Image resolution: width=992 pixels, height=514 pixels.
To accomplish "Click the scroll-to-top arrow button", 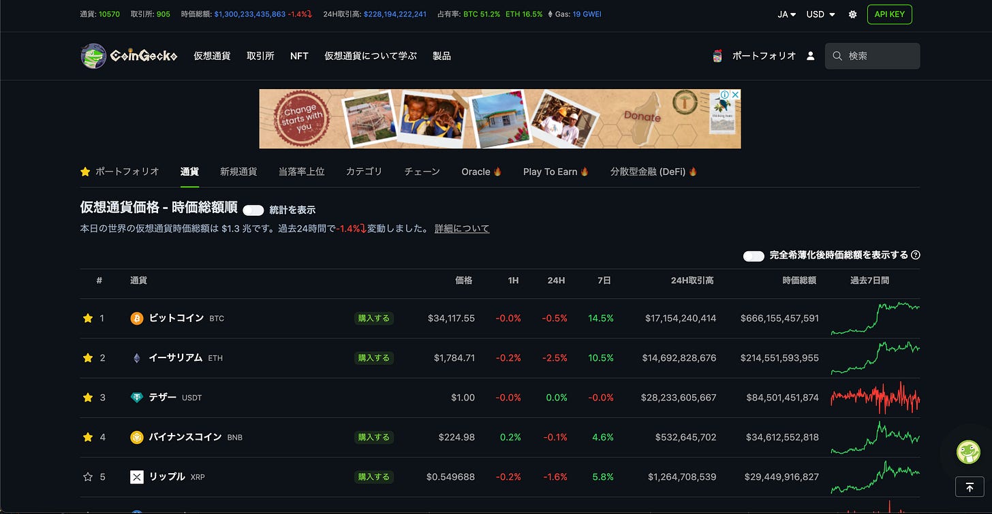I will (x=969, y=486).
